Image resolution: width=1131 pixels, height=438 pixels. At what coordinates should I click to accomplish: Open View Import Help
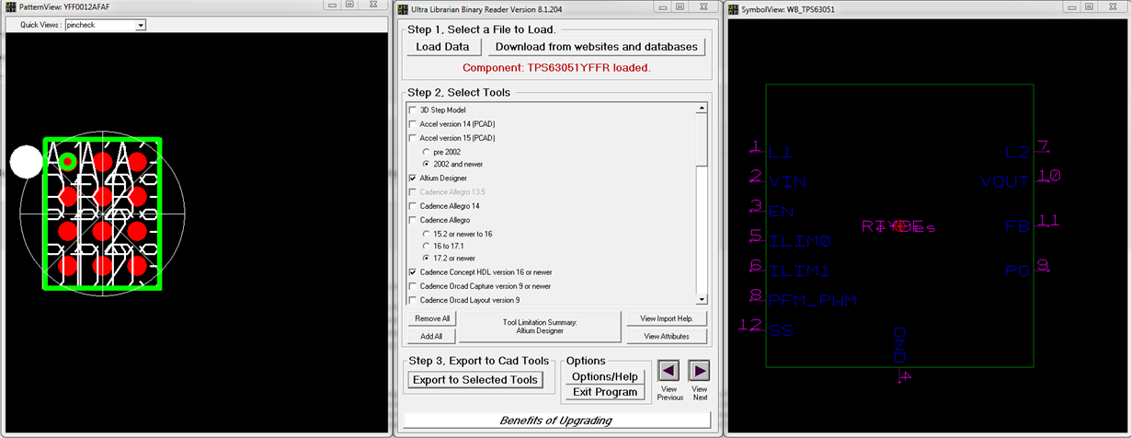click(x=667, y=318)
